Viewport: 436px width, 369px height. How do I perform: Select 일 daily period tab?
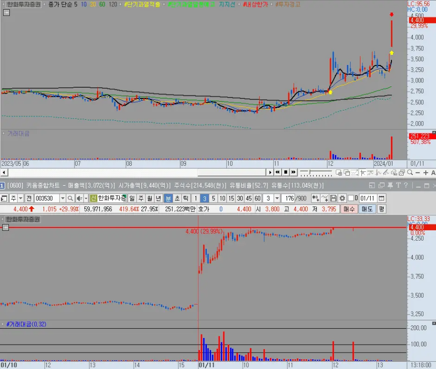[132, 198]
